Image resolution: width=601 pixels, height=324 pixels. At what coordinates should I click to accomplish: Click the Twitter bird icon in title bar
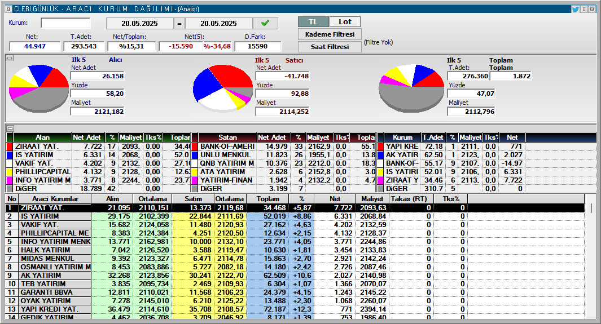point(575,9)
